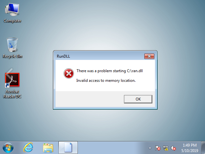The image size is (205, 154).
Task: Click the muted speaker volume icon
Action: coord(173,148)
